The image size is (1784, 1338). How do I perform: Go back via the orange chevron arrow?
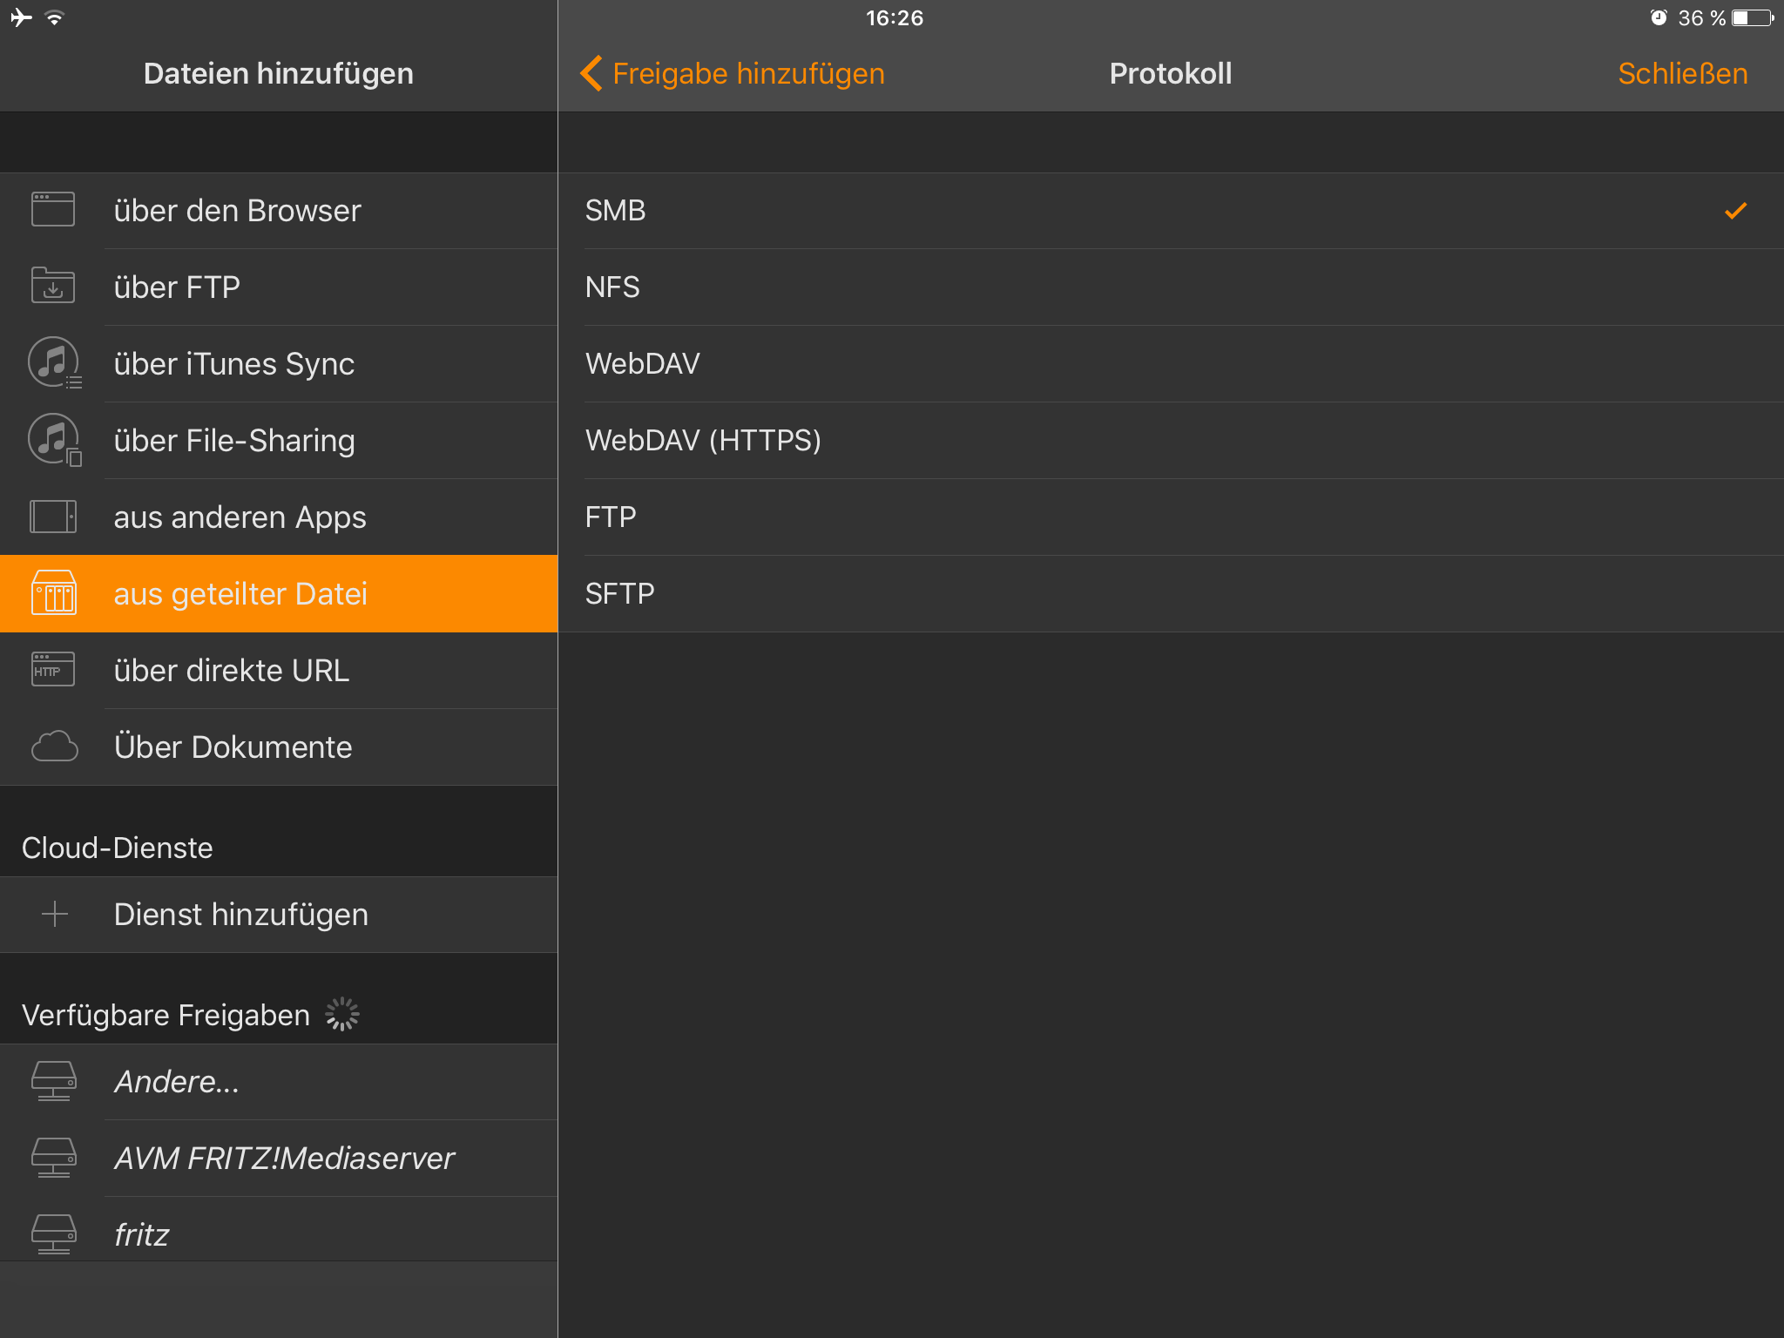591,73
